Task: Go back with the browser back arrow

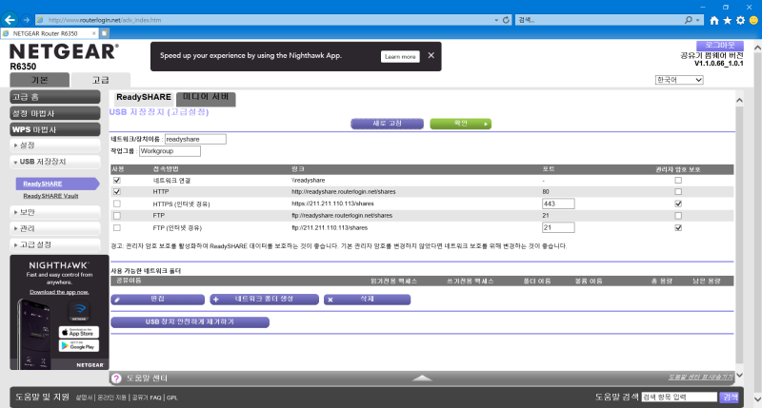Action: point(10,20)
